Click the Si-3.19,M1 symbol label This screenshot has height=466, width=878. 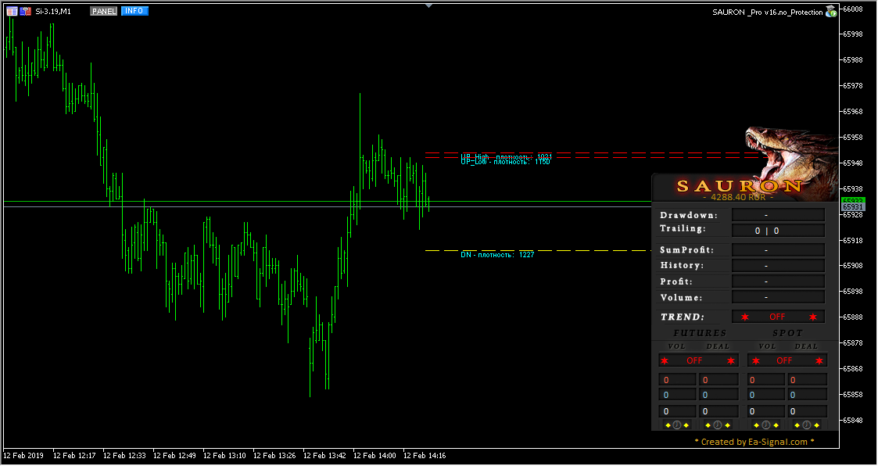pos(53,11)
